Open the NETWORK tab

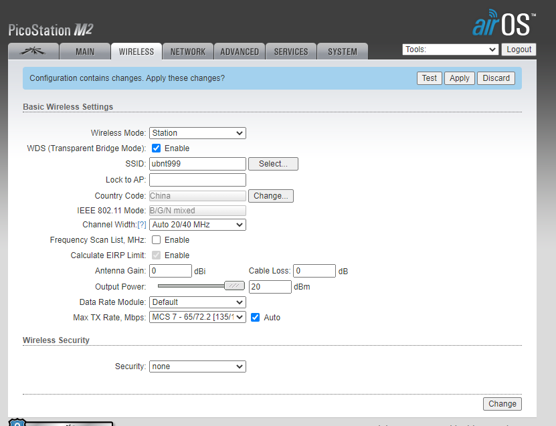188,51
